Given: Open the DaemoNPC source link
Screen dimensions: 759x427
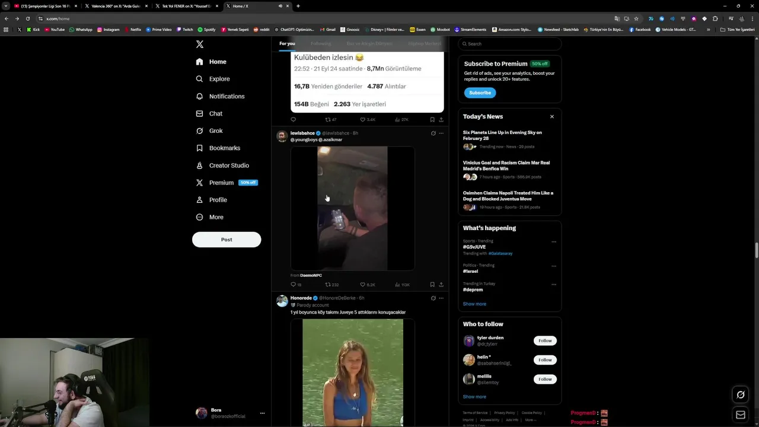Looking at the screenshot, I should click(x=311, y=276).
